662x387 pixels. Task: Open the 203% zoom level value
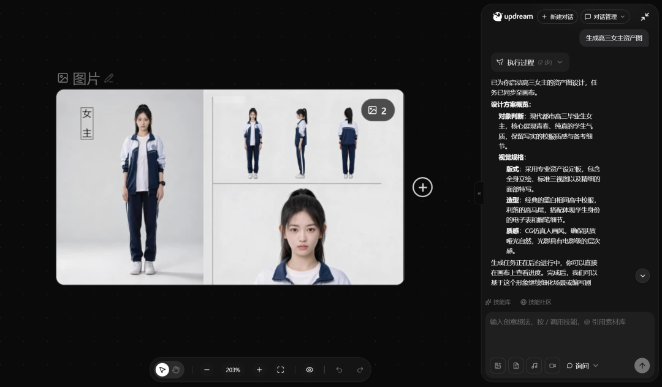pos(233,370)
